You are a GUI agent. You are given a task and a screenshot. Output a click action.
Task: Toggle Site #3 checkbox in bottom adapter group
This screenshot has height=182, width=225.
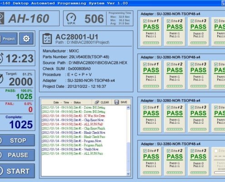[192, 151]
